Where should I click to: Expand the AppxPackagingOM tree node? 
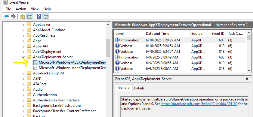(23, 73)
